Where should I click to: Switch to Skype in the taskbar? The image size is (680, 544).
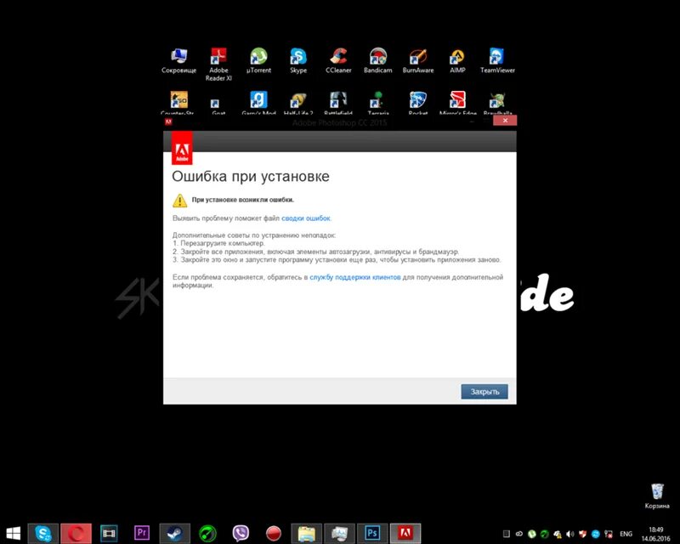(43, 533)
